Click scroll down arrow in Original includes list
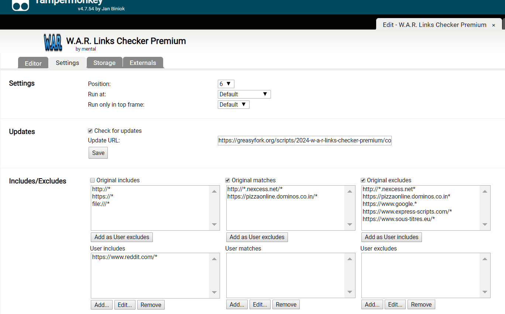 tap(214, 225)
